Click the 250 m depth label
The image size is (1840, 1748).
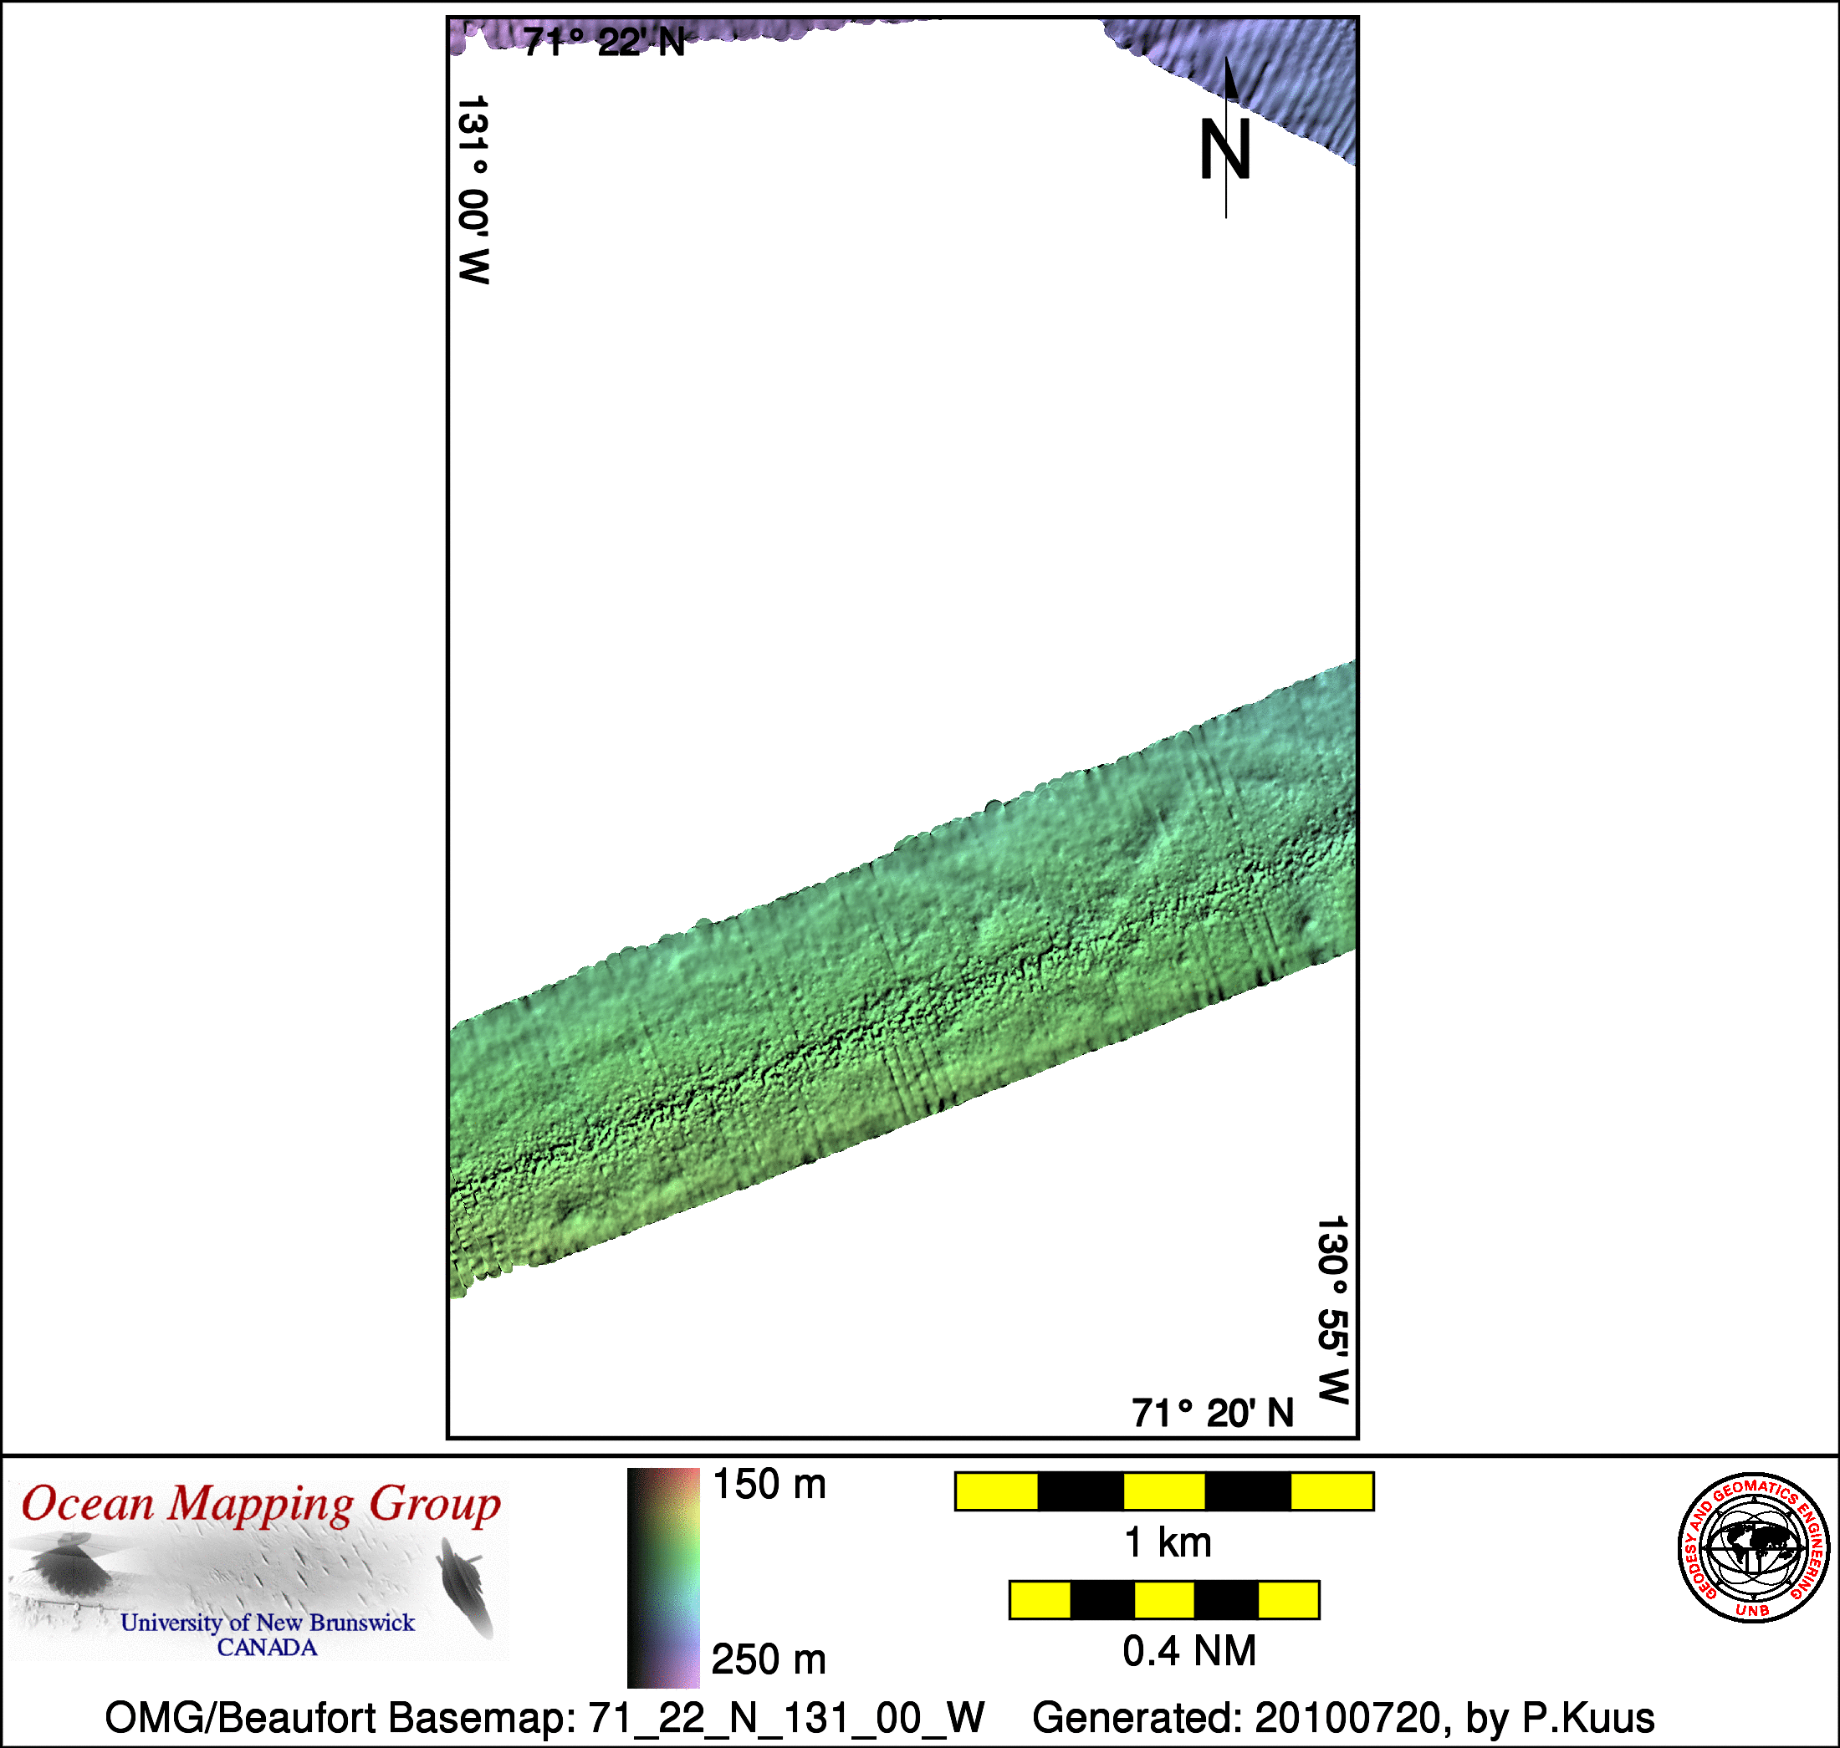(769, 1659)
